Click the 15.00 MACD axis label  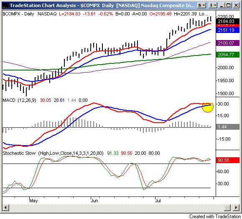223,116
